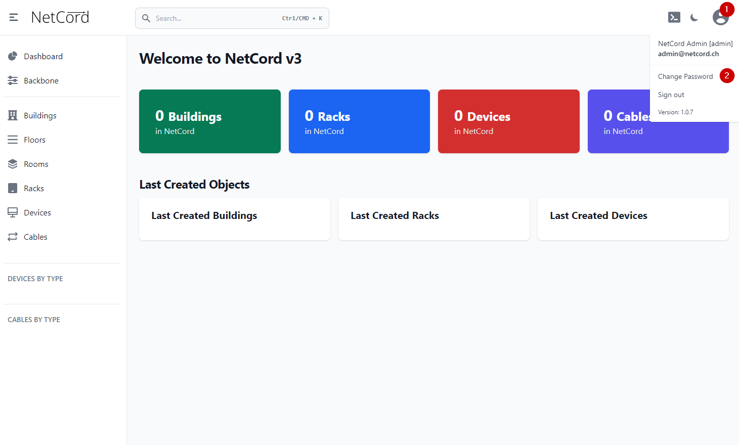Click the Devices monitor icon
Screen dimensions: 739x445
click(13, 212)
